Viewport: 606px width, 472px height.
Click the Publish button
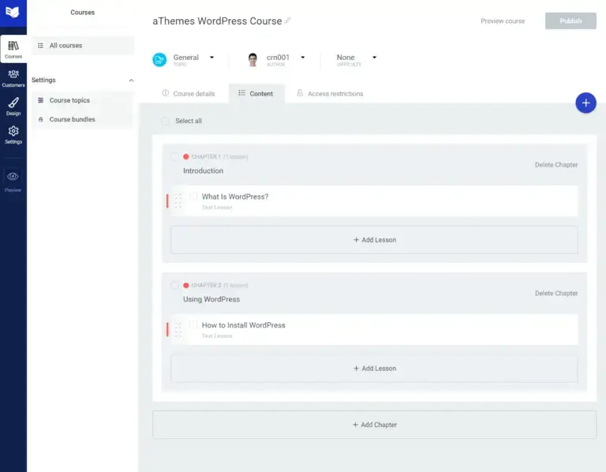570,21
